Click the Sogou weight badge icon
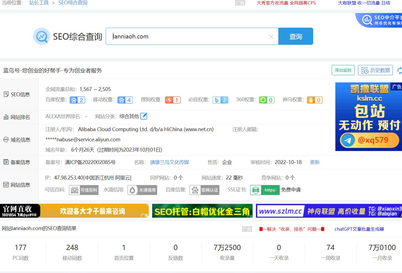 [x=173, y=100]
